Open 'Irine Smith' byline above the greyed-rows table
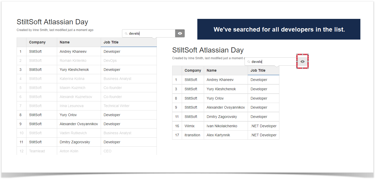This screenshot has width=377, height=180. (x=40, y=30)
